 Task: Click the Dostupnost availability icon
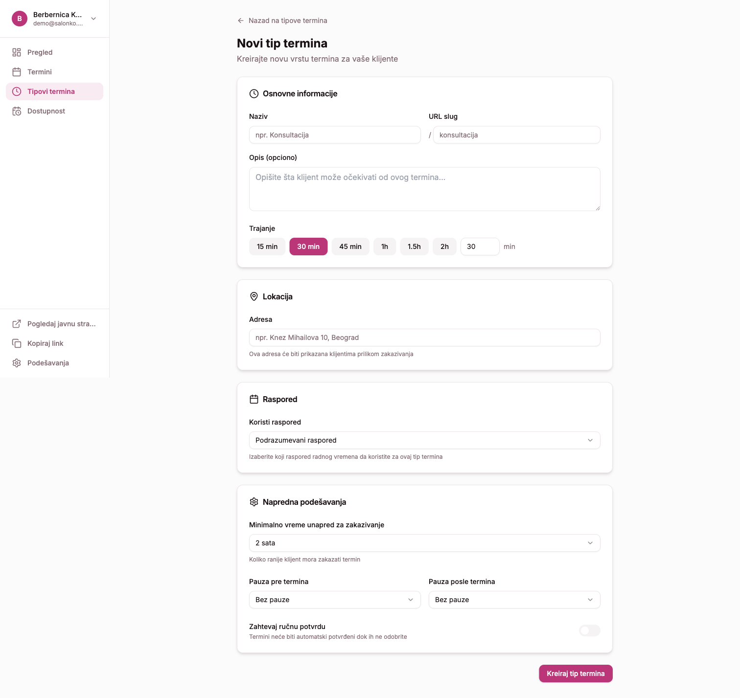point(17,111)
